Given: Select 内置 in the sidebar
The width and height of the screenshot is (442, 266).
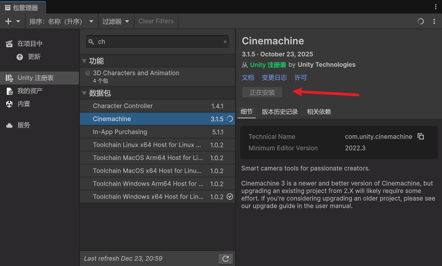Looking at the screenshot, I should (39, 104).
